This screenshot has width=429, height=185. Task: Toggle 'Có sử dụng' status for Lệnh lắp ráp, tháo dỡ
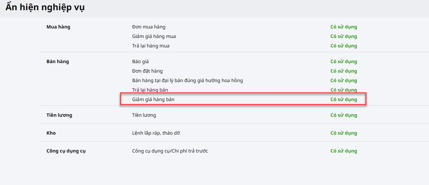click(x=343, y=133)
